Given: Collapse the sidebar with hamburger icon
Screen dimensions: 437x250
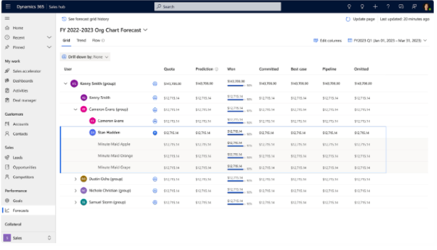Looking at the screenshot, I should coord(7,19).
